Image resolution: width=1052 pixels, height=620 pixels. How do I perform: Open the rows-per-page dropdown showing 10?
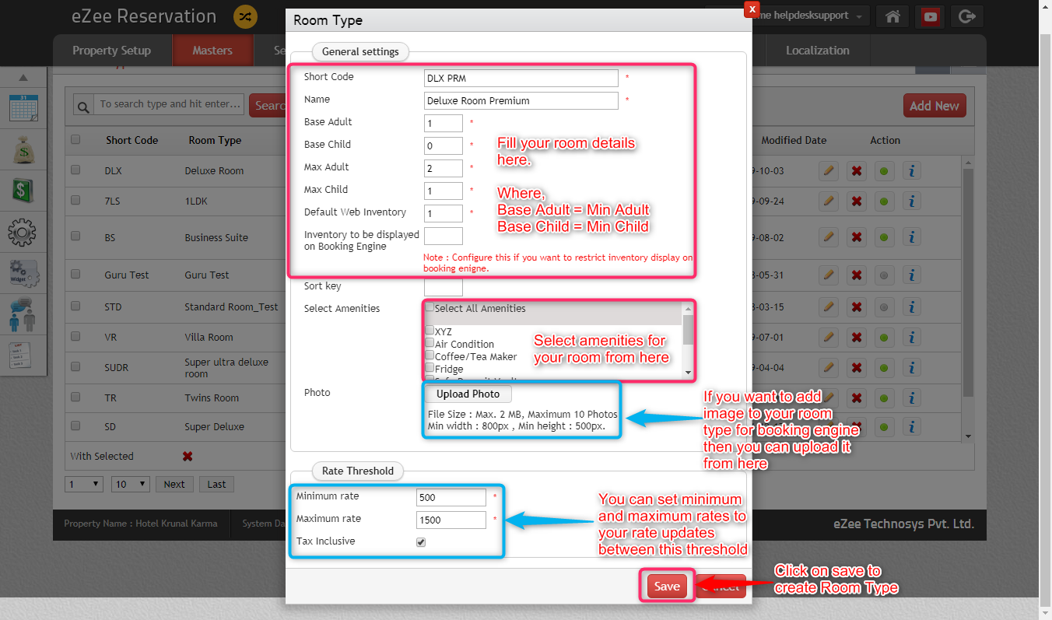coord(131,484)
